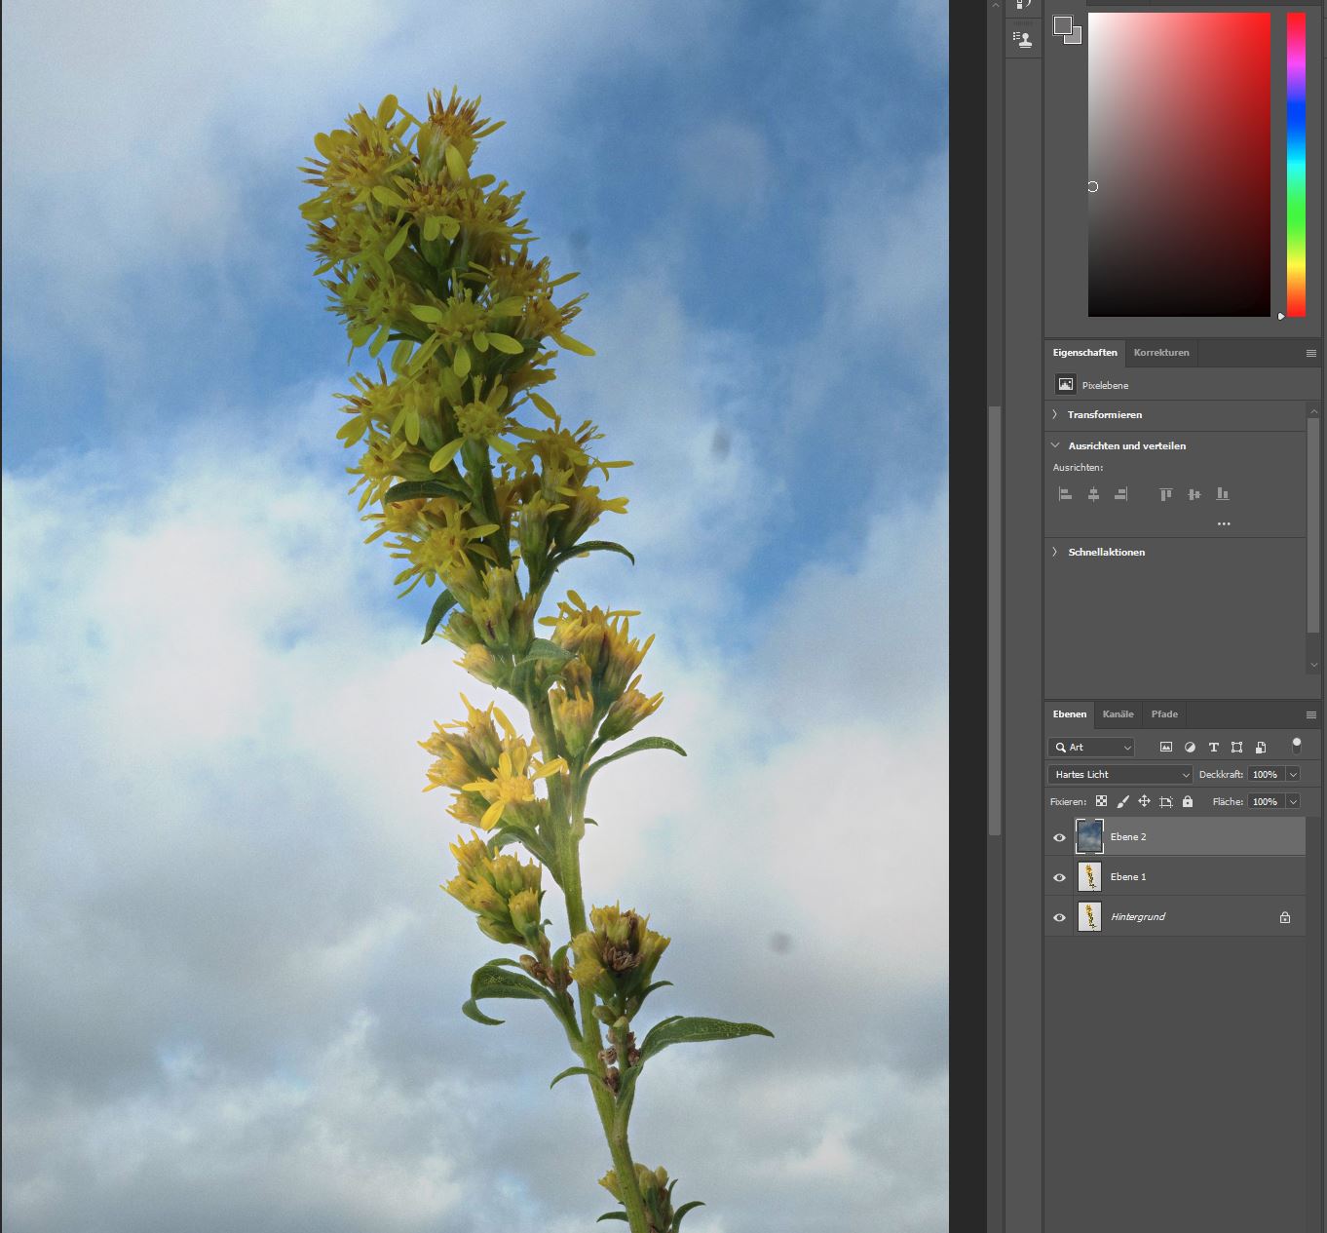Open the Clone Source panel icon

pos(1022,39)
